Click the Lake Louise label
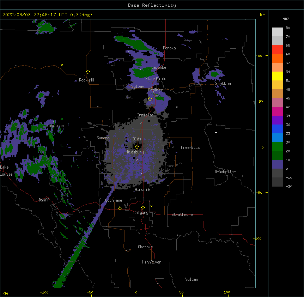This screenshot has width=304, height=297. coord(6,171)
